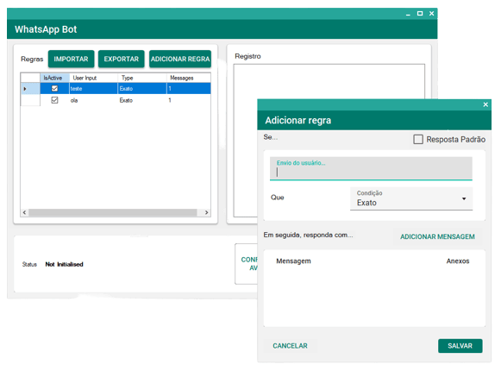Image resolution: width=501 pixels, height=371 pixels.
Task: Focus the Envio do usuário input field
Action: (x=371, y=168)
